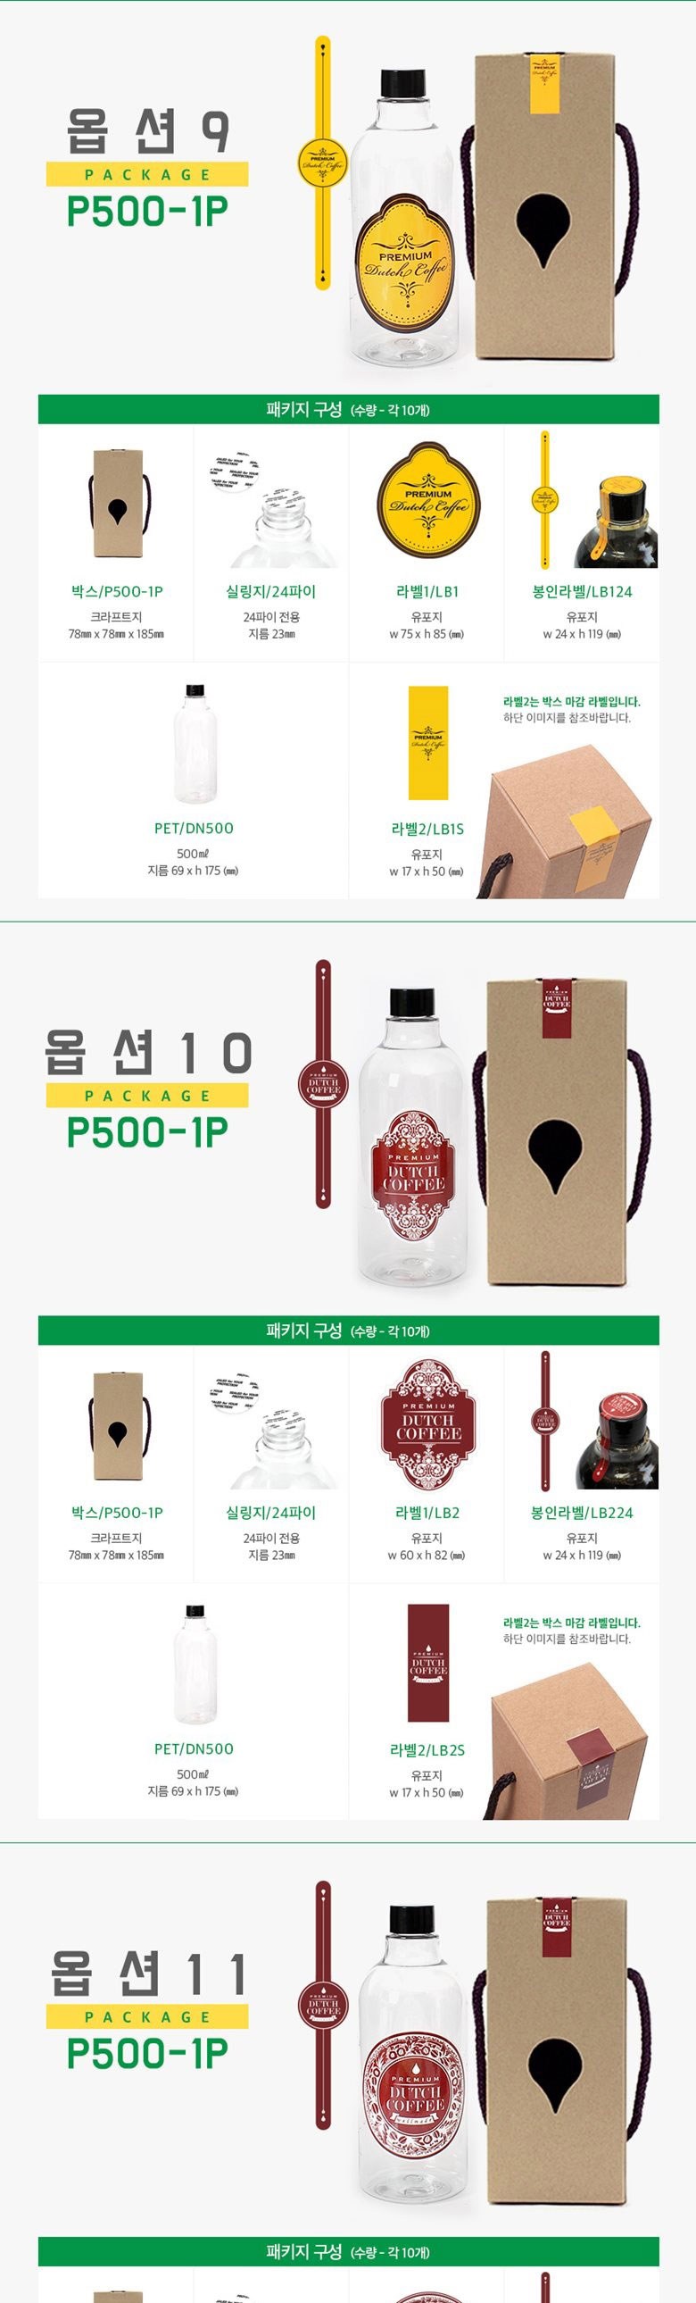Click the Option 9 kraft box thumbnail 박스/P500-1P
Image resolution: width=696 pixels, height=2303 pixels.
116,504
